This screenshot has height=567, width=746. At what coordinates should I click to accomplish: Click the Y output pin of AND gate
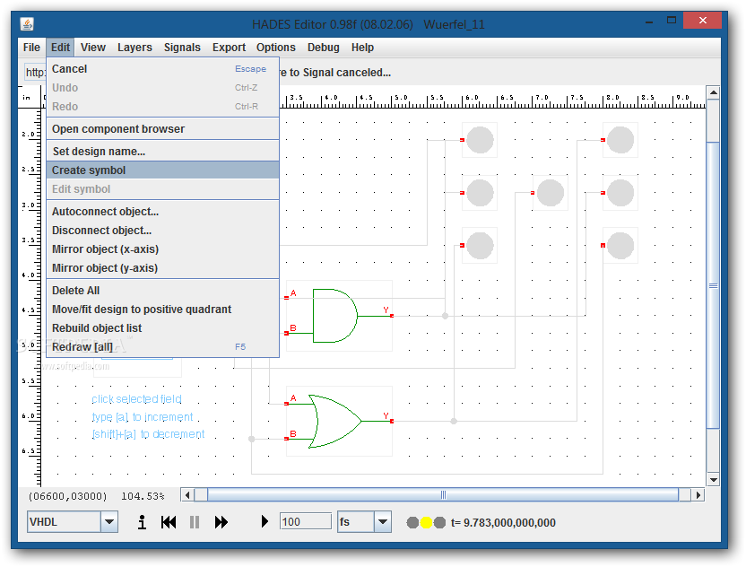point(392,316)
